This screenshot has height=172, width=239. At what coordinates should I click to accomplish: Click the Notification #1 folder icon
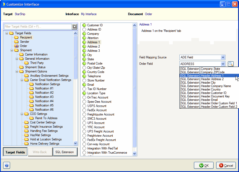tap(32, 88)
